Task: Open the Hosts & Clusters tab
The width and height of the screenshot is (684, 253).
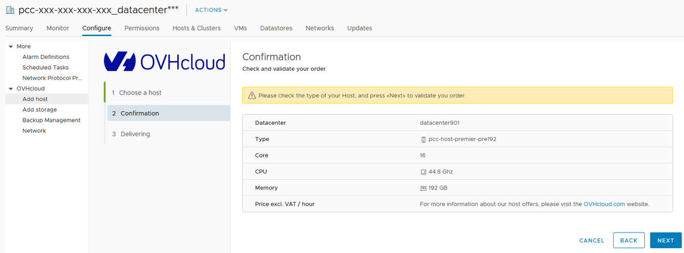Action: [196, 28]
